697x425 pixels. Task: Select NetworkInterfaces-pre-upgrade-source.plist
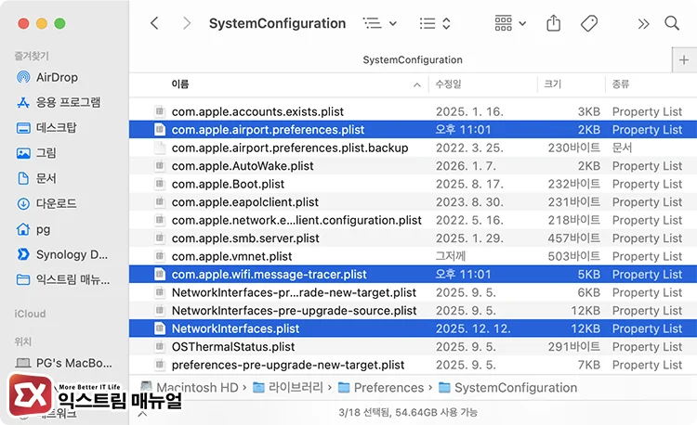click(413, 311)
